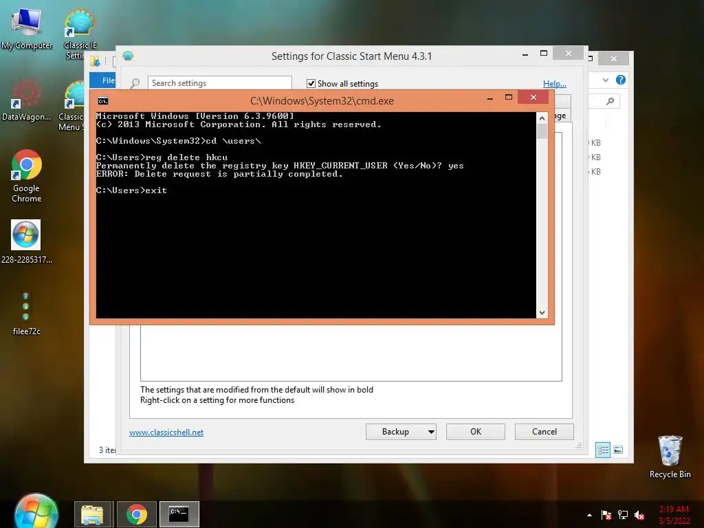Screen dimensions: 704x528
Task: Open filee72c desktop file
Action: (26, 313)
